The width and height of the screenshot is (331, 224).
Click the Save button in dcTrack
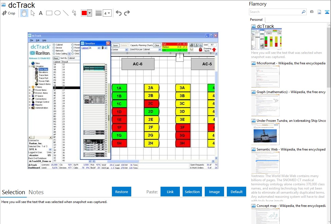[115, 45]
